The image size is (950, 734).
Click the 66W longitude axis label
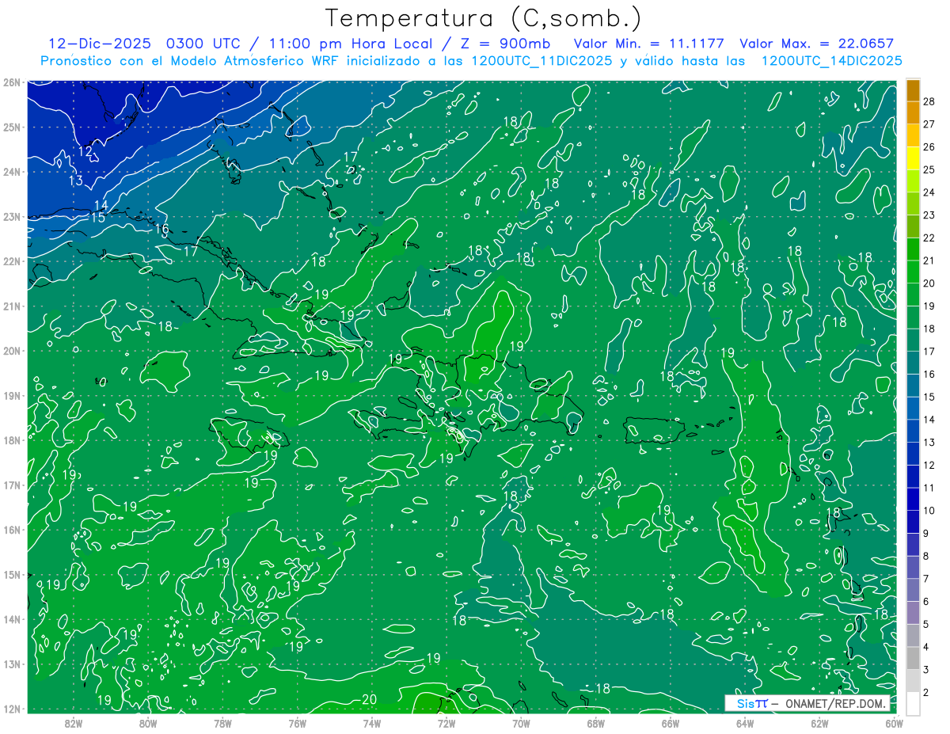tap(671, 723)
